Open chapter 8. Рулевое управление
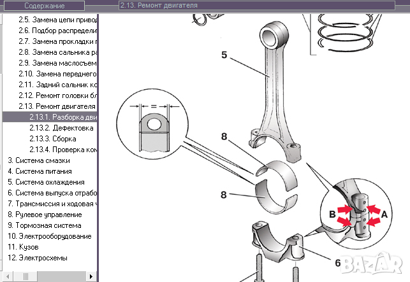The image size is (410, 282). 44,215
